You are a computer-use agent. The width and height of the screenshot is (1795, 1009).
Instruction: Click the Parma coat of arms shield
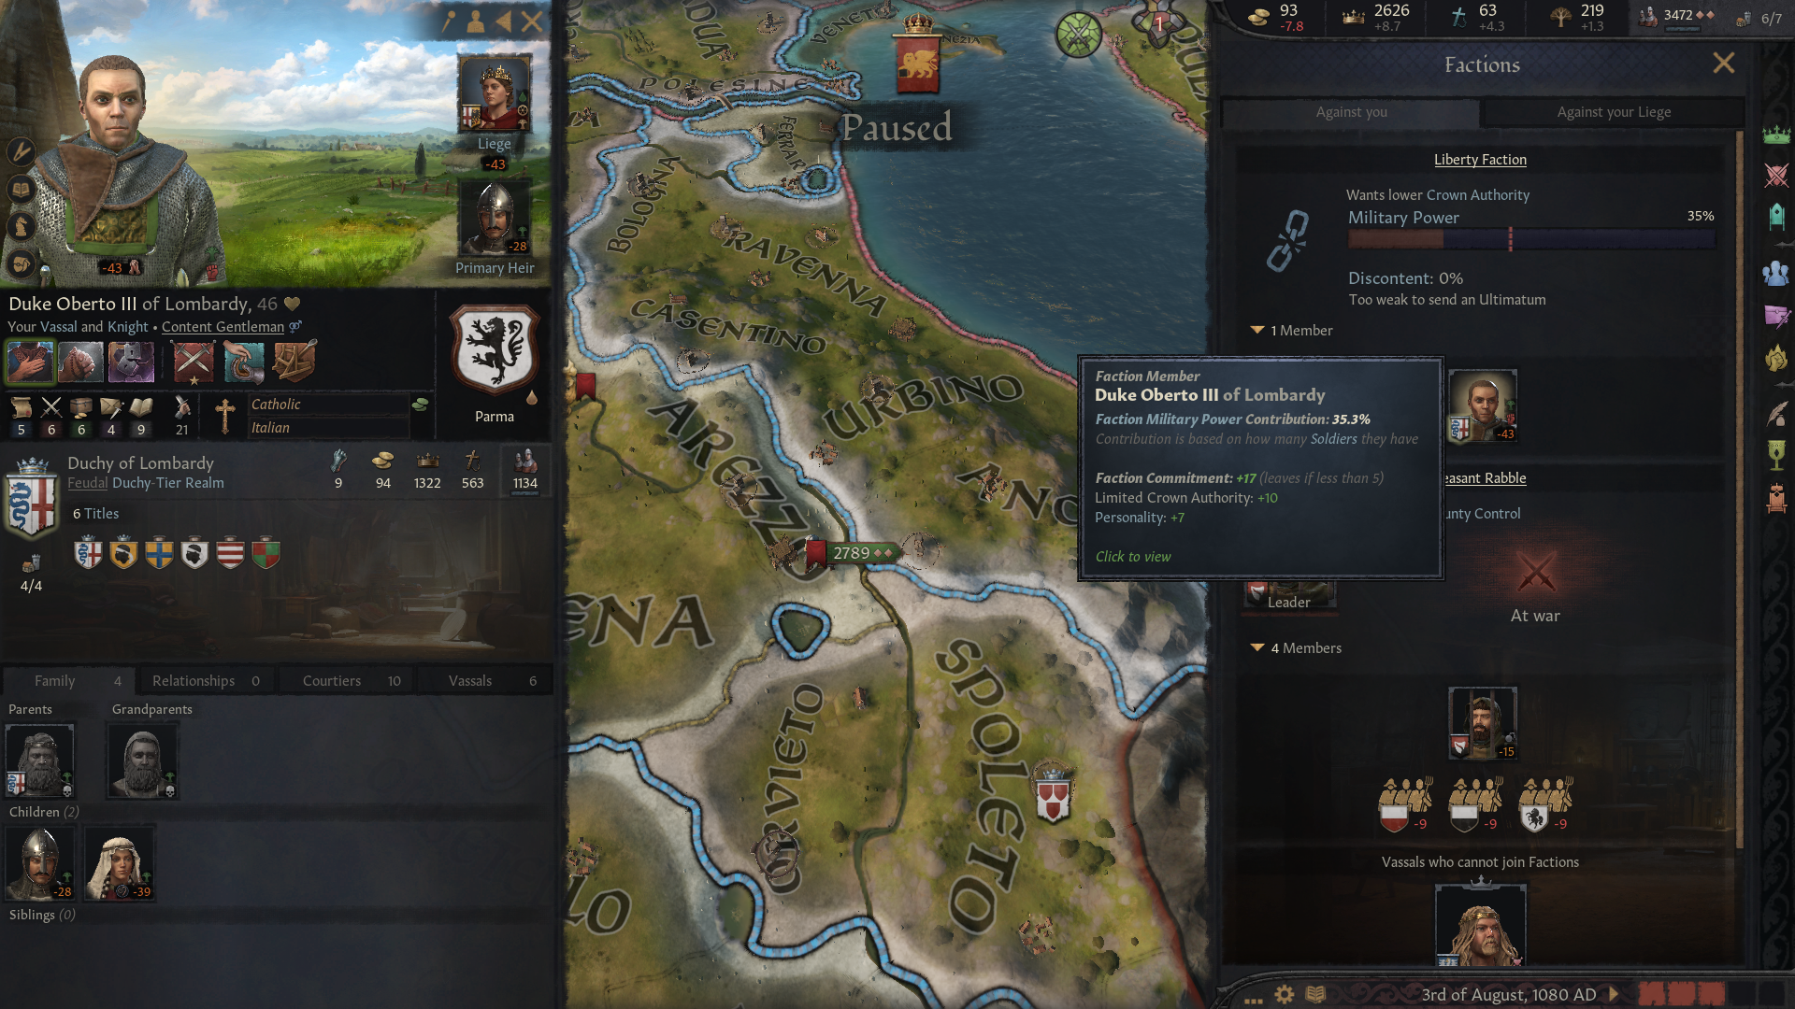tap(495, 350)
